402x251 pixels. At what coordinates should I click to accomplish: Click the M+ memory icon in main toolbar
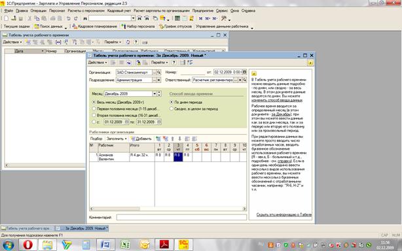208,18
